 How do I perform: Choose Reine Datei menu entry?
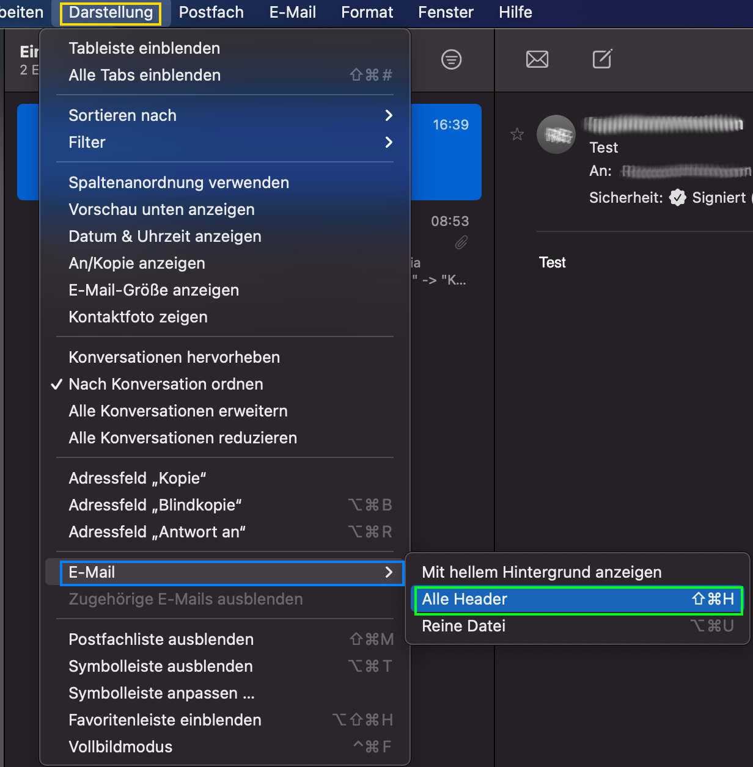click(x=578, y=626)
